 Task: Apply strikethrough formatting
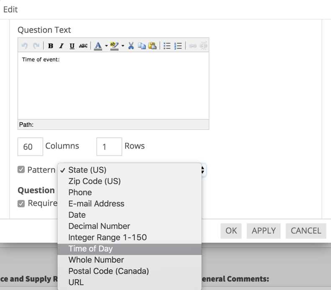[x=83, y=46]
